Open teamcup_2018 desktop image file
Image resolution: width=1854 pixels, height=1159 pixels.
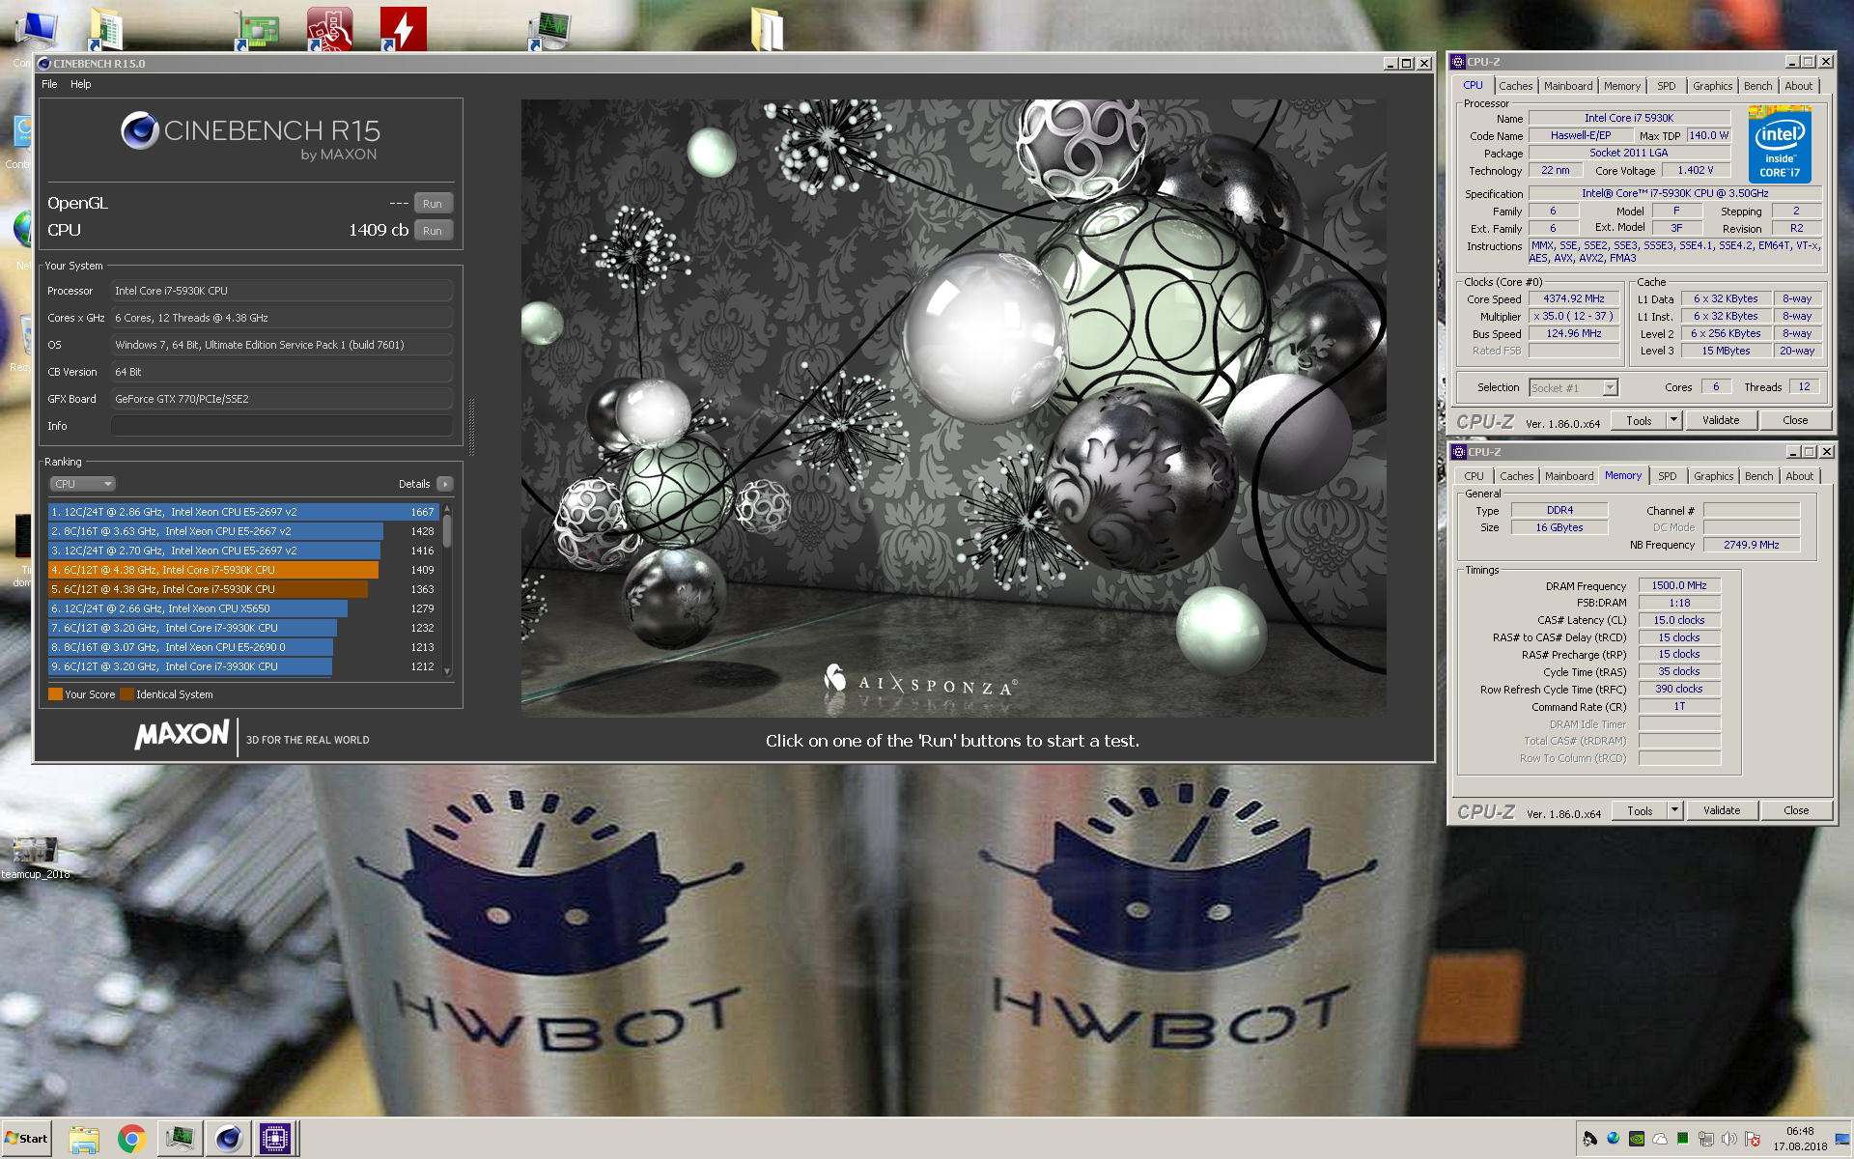coord(35,858)
